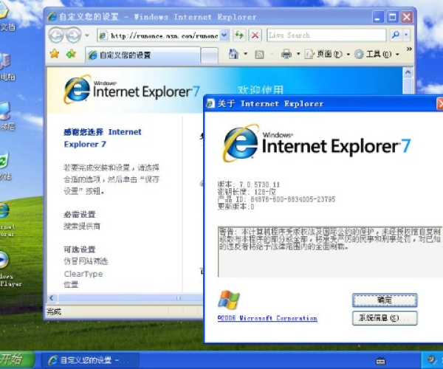
Task: Select the 自定义您的设置 browser tab
Action: coord(142,55)
